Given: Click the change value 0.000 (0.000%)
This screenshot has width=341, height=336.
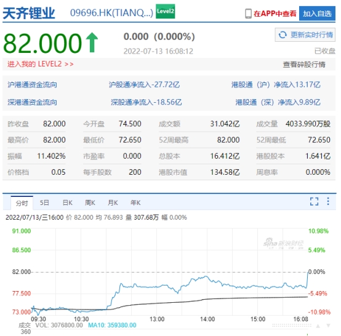Looking at the screenshot, I should (159, 36).
